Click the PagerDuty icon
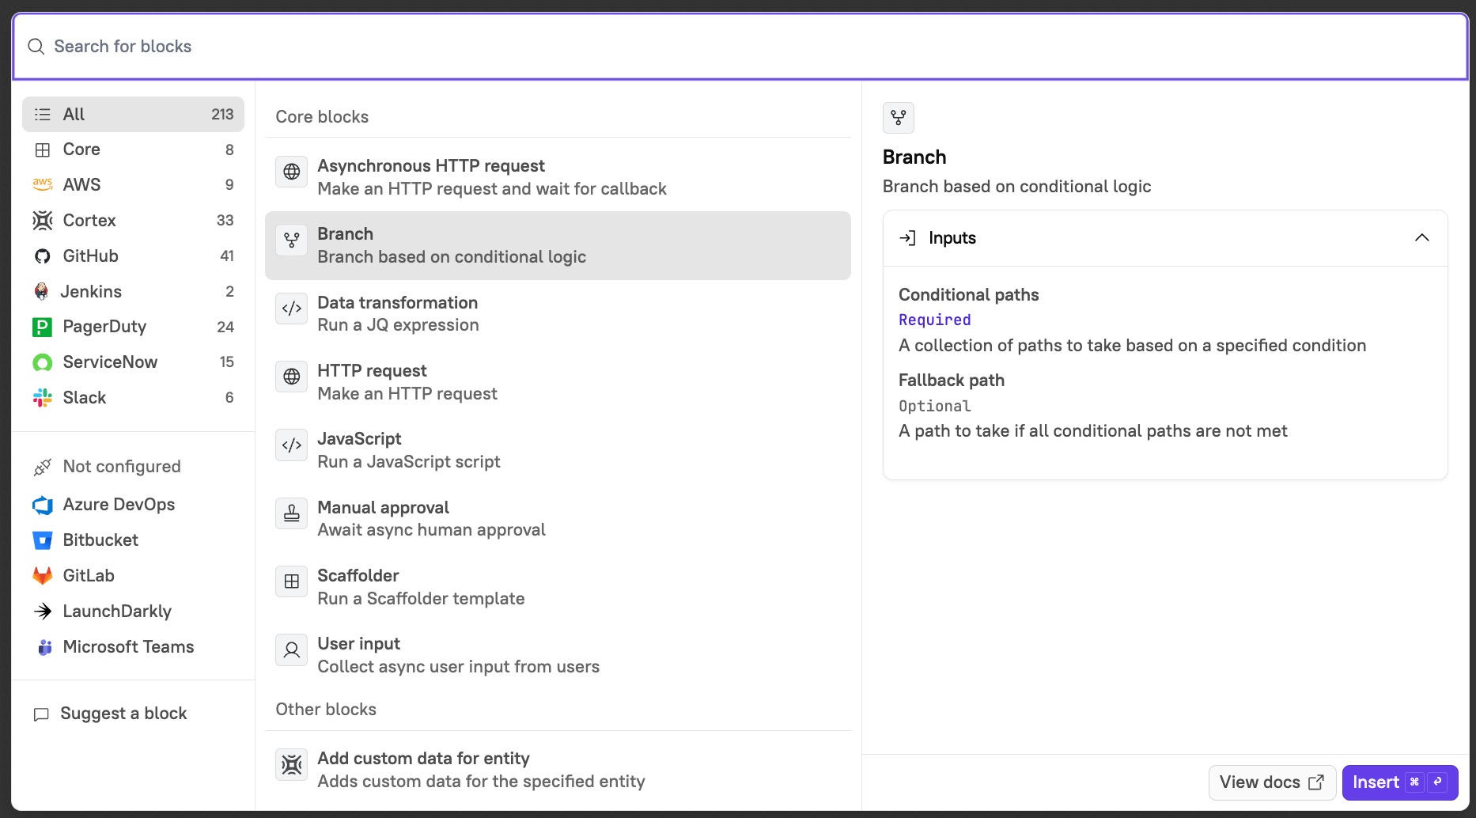Image resolution: width=1476 pixels, height=818 pixels. [x=42, y=327]
